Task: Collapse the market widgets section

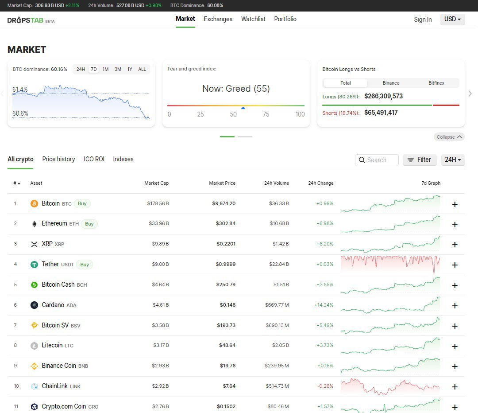Action: click(449, 137)
